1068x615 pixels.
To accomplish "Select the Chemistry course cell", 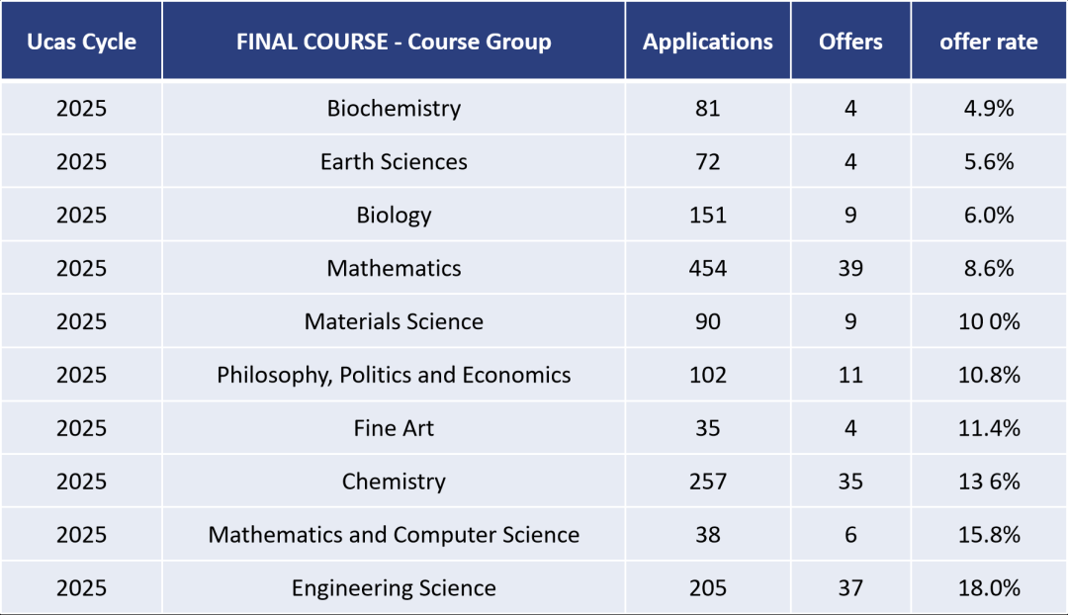I will point(394,483).
